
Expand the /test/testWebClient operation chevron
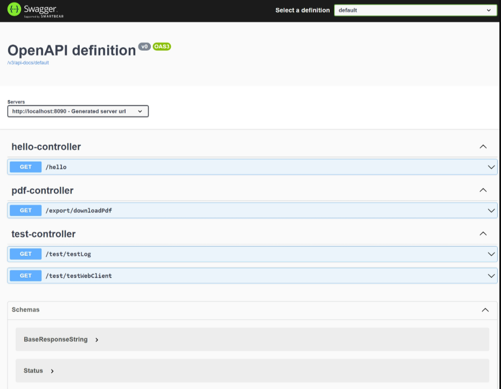tap(491, 276)
